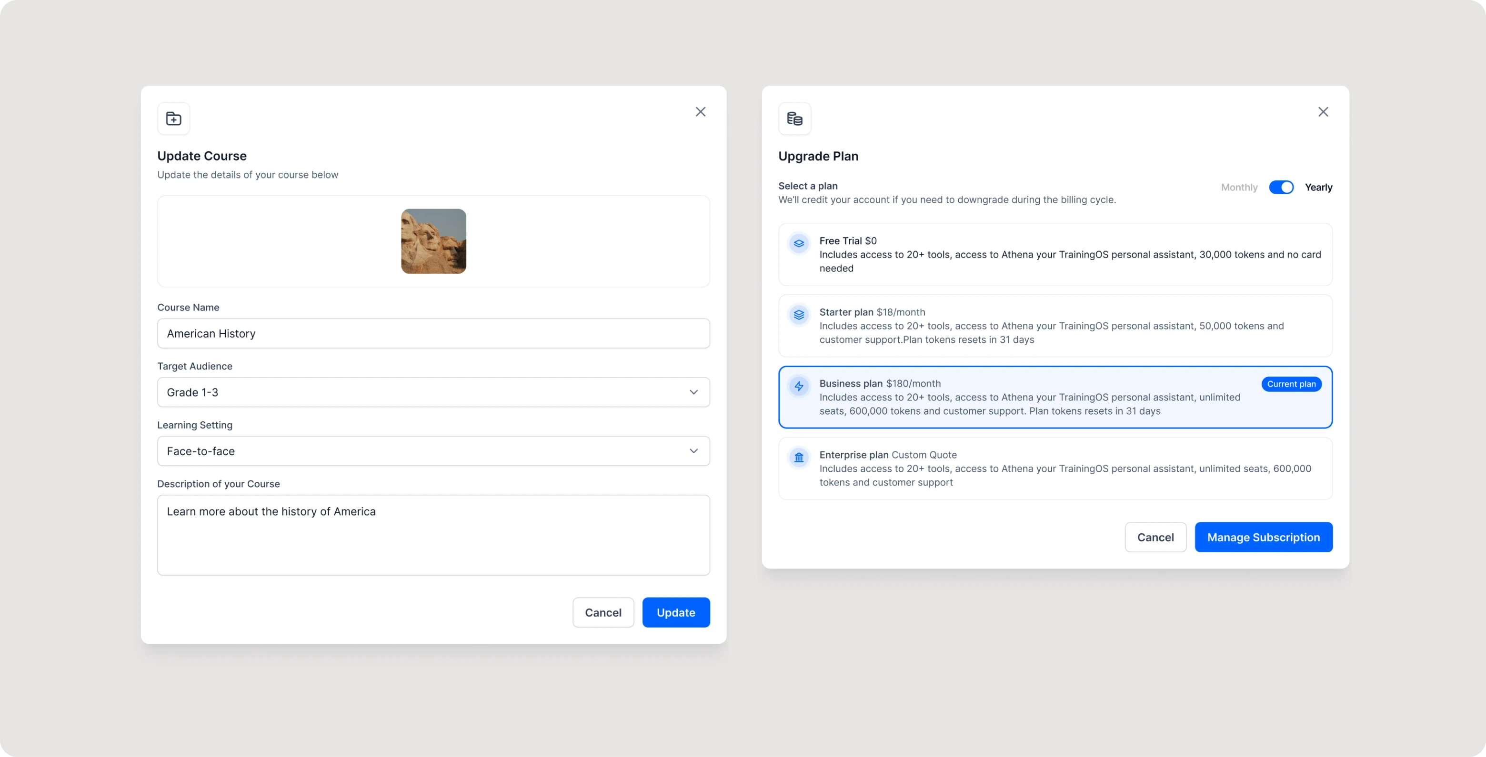Click the Business plan lightning icon

(799, 386)
